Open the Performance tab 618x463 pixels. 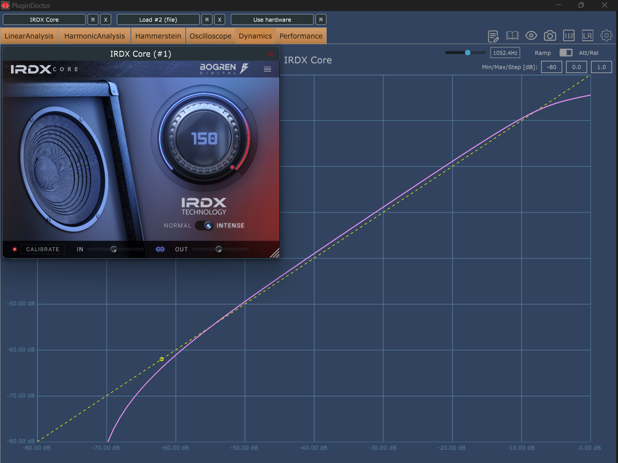pos(301,36)
